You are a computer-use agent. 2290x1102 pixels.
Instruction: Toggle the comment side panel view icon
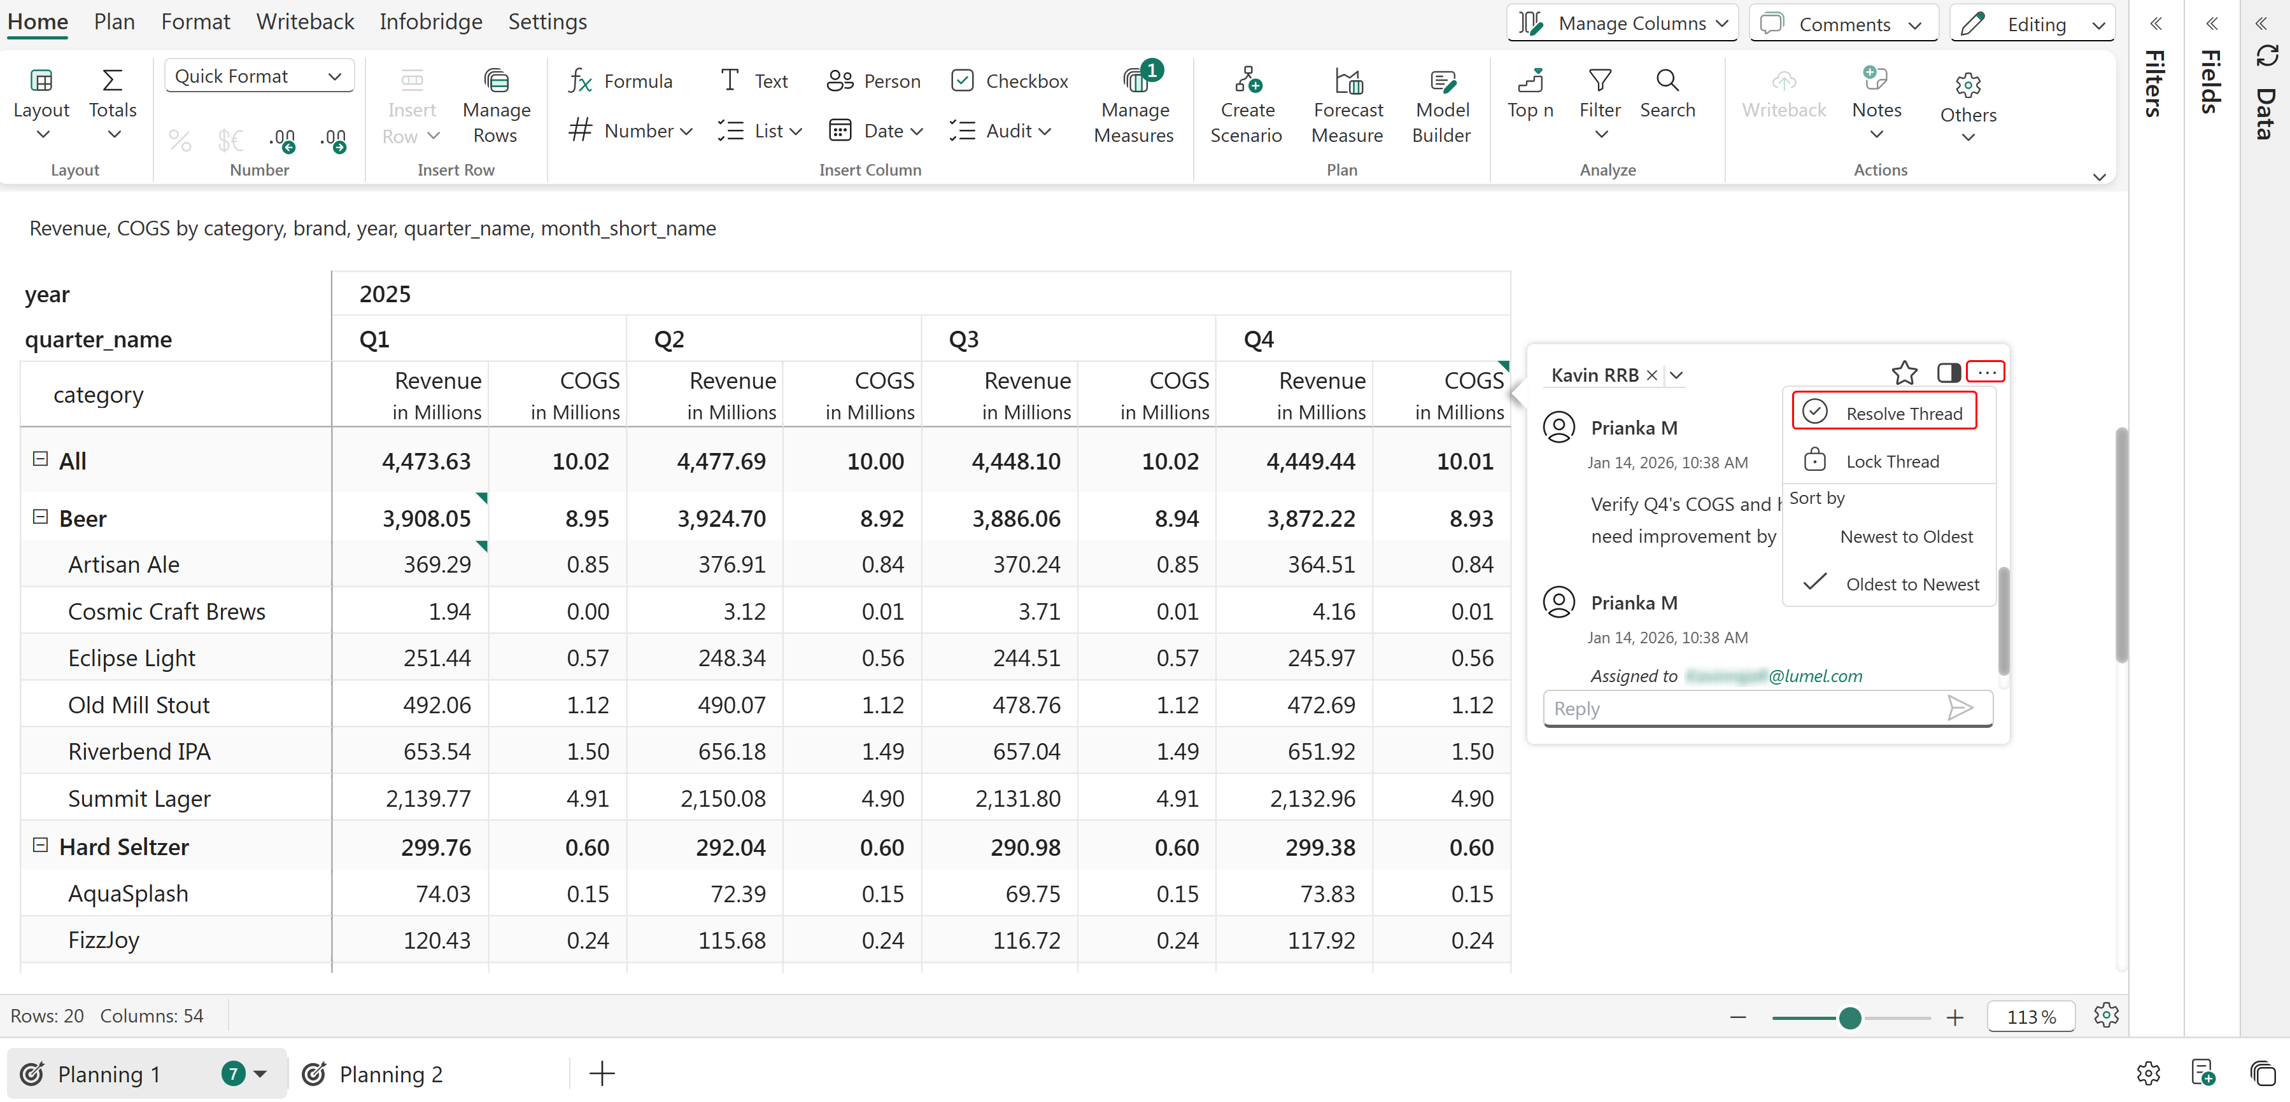pyautogui.click(x=1949, y=372)
